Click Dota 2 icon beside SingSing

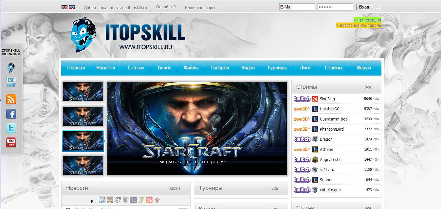click(x=315, y=99)
